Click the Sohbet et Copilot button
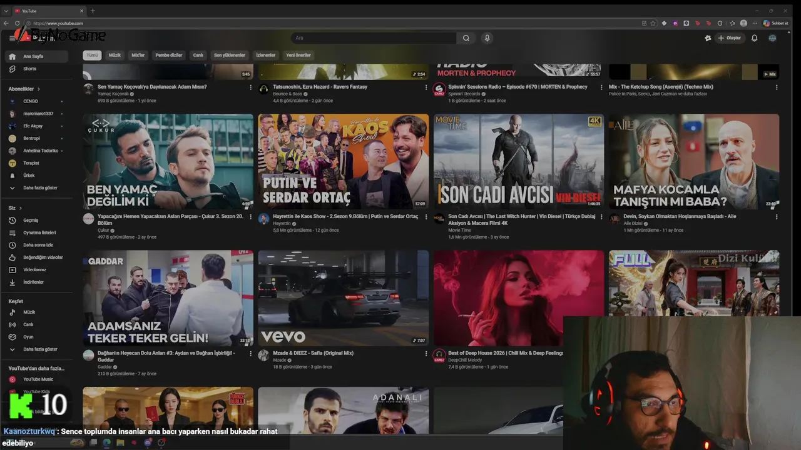 click(775, 23)
